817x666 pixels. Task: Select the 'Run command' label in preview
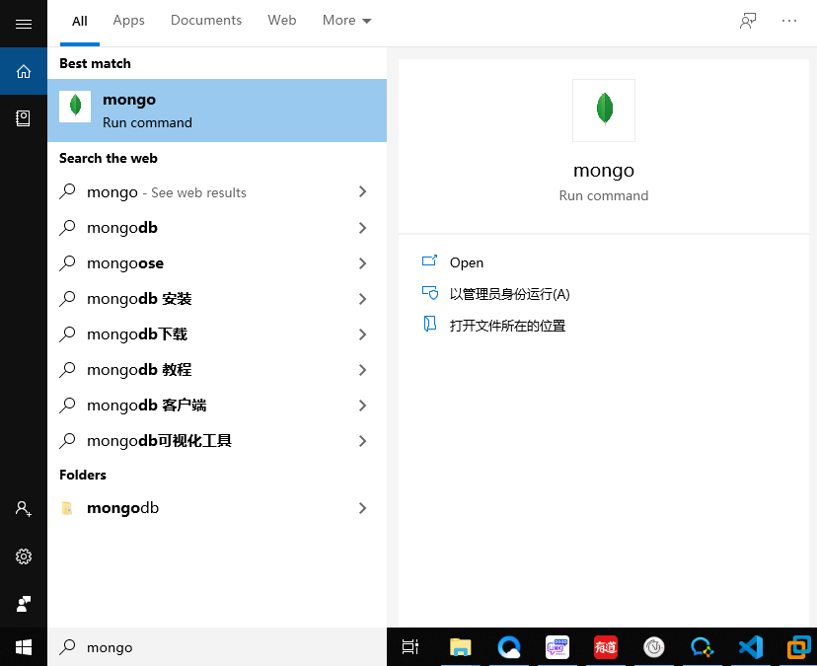coord(604,195)
